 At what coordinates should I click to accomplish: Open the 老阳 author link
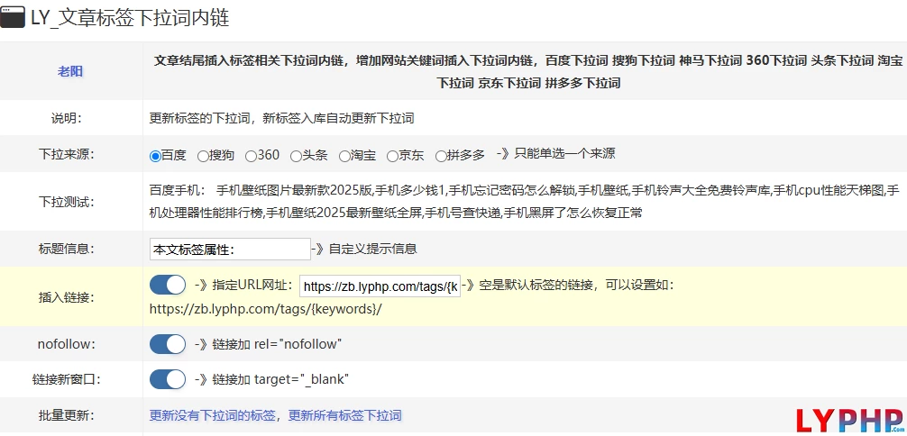(x=70, y=71)
